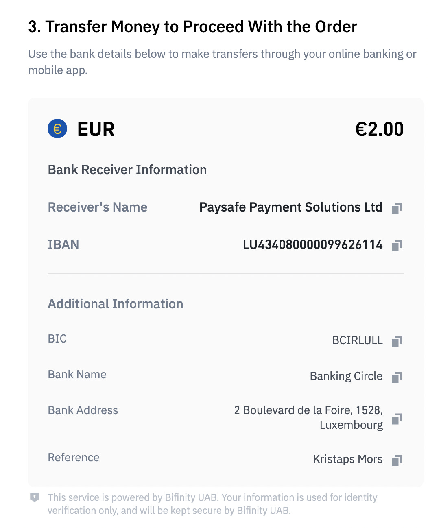Screen dimensions: 428x528
Task: Select the Bank Receiver Information heading
Action: point(127,170)
